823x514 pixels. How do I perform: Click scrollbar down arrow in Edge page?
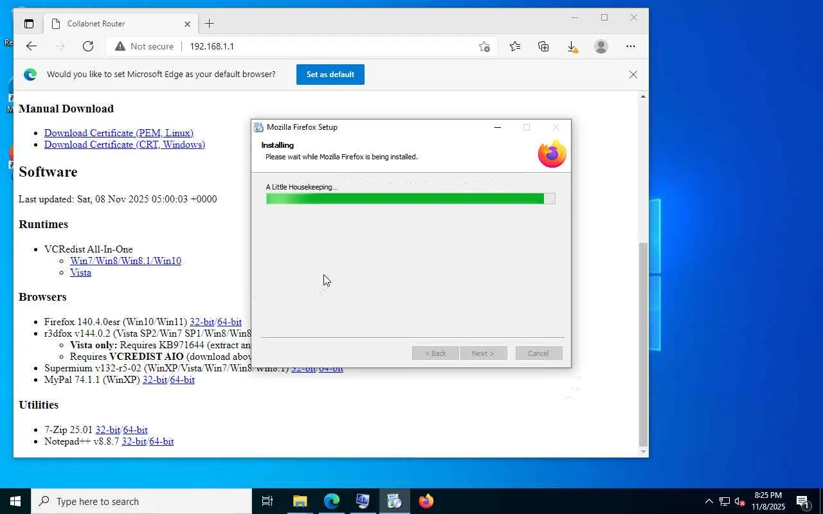point(643,452)
